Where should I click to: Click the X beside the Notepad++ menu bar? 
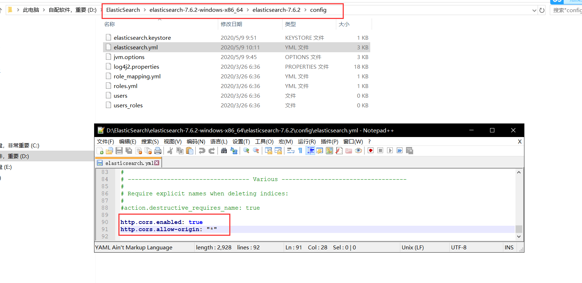520,142
